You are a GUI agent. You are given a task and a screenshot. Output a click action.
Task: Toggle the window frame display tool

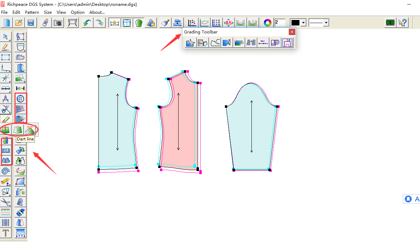point(127,22)
